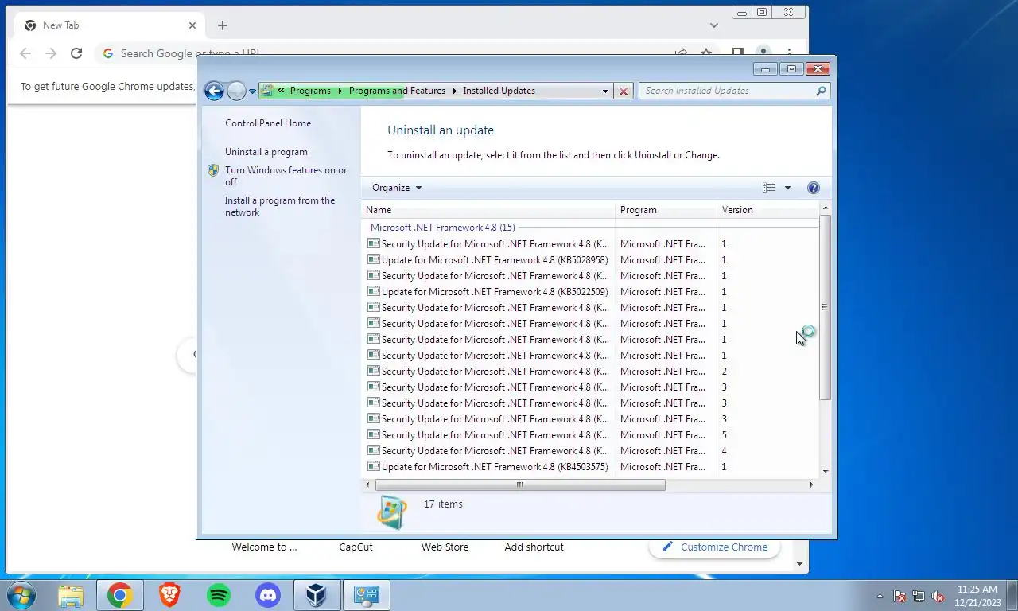Open Chrome tab search chevron
Viewport: 1018px width, 611px height.
click(x=714, y=25)
